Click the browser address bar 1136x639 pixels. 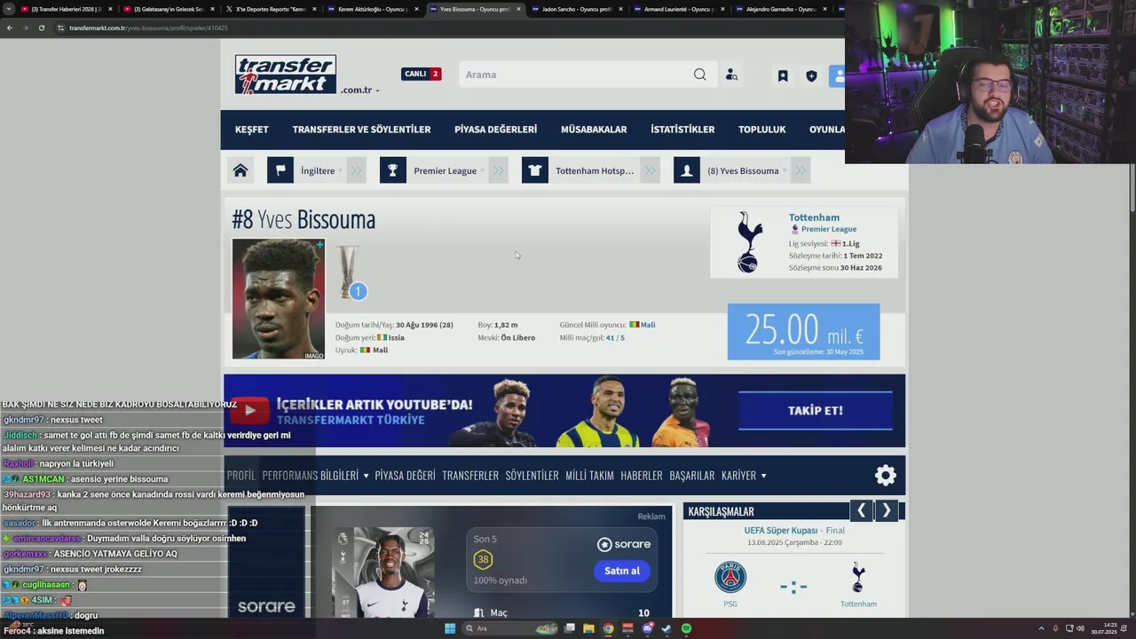point(444,28)
